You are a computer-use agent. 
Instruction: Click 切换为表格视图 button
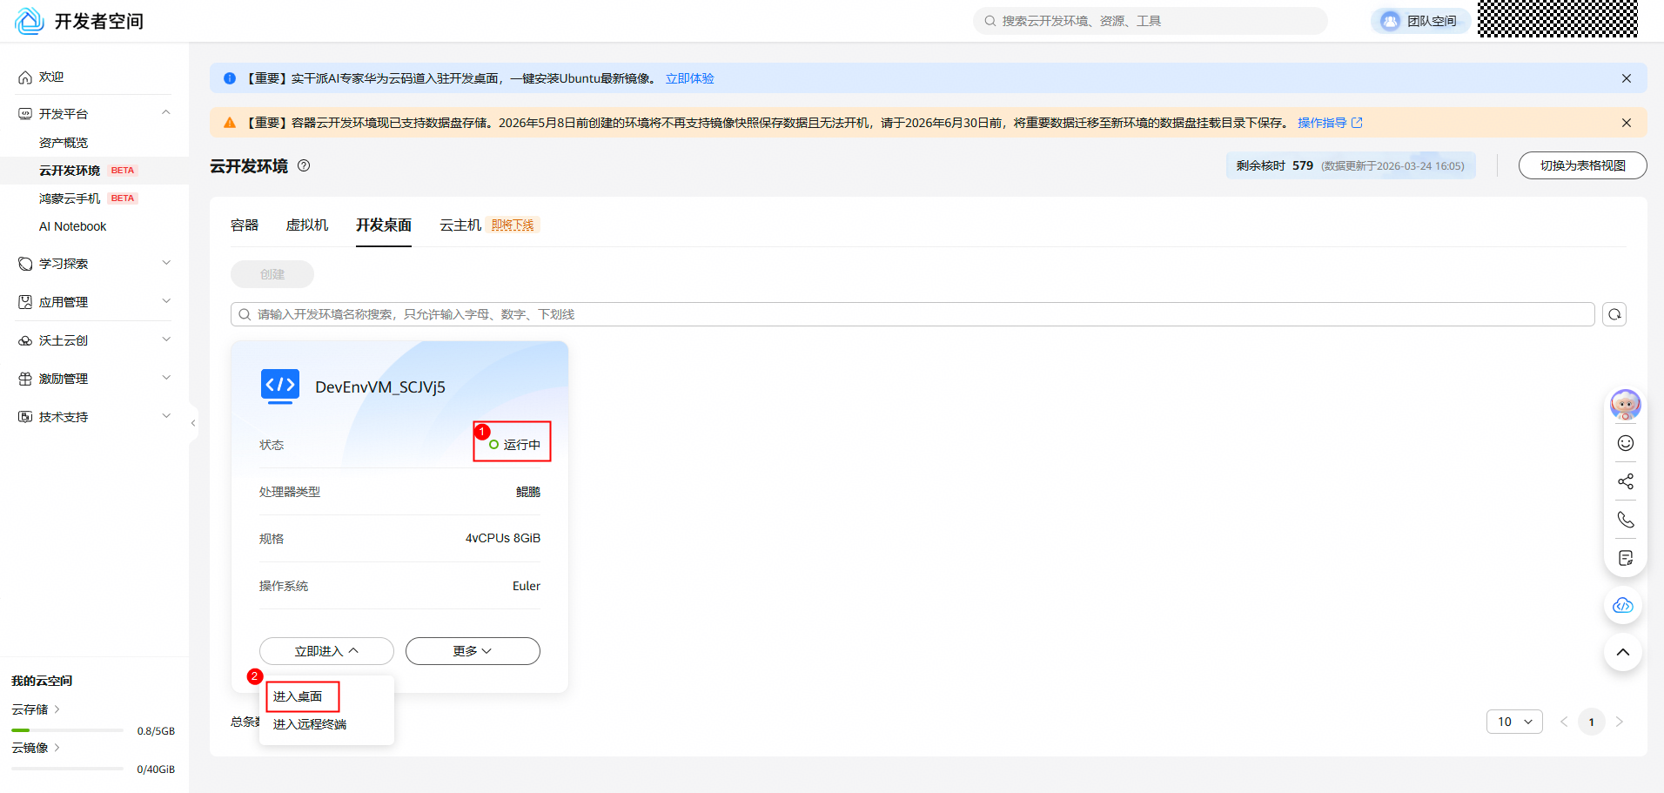pyautogui.click(x=1582, y=165)
